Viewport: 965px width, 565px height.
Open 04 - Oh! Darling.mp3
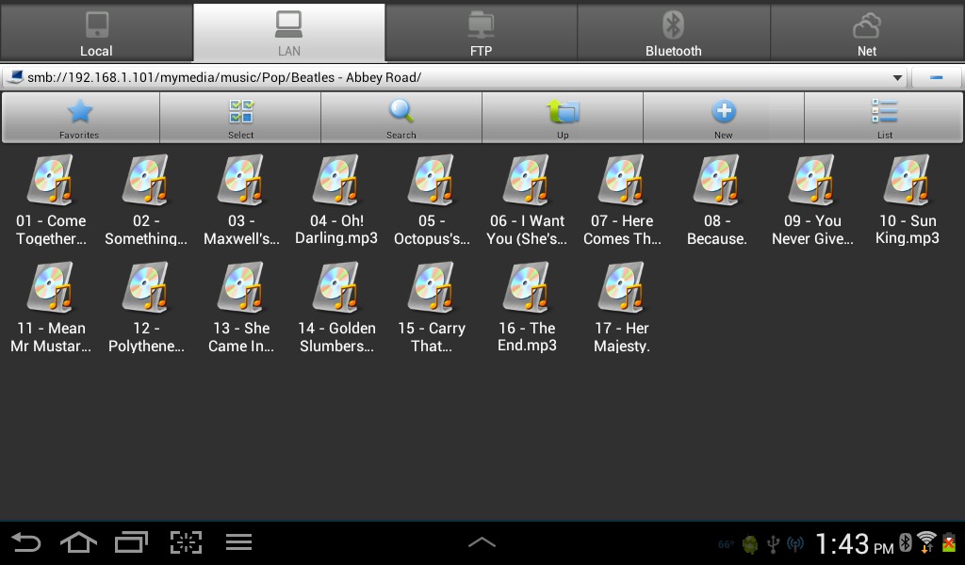pyautogui.click(x=336, y=200)
